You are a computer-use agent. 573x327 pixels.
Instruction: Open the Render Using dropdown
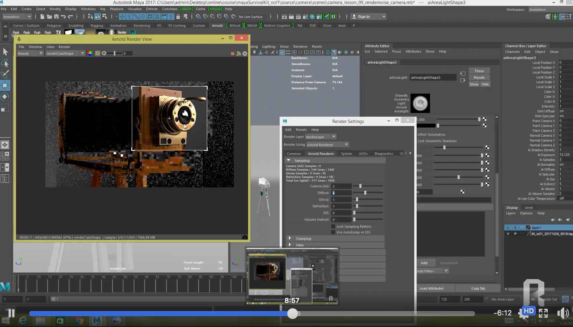pyautogui.click(x=328, y=145)
